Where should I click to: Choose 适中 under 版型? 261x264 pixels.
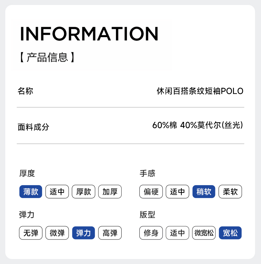[177, 233]
